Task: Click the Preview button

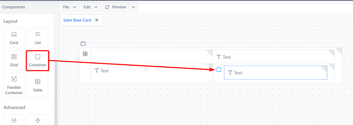Action: pos(116,7)
